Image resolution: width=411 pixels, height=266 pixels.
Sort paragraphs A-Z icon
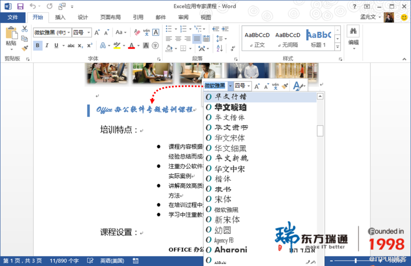[x=220, y=48]
